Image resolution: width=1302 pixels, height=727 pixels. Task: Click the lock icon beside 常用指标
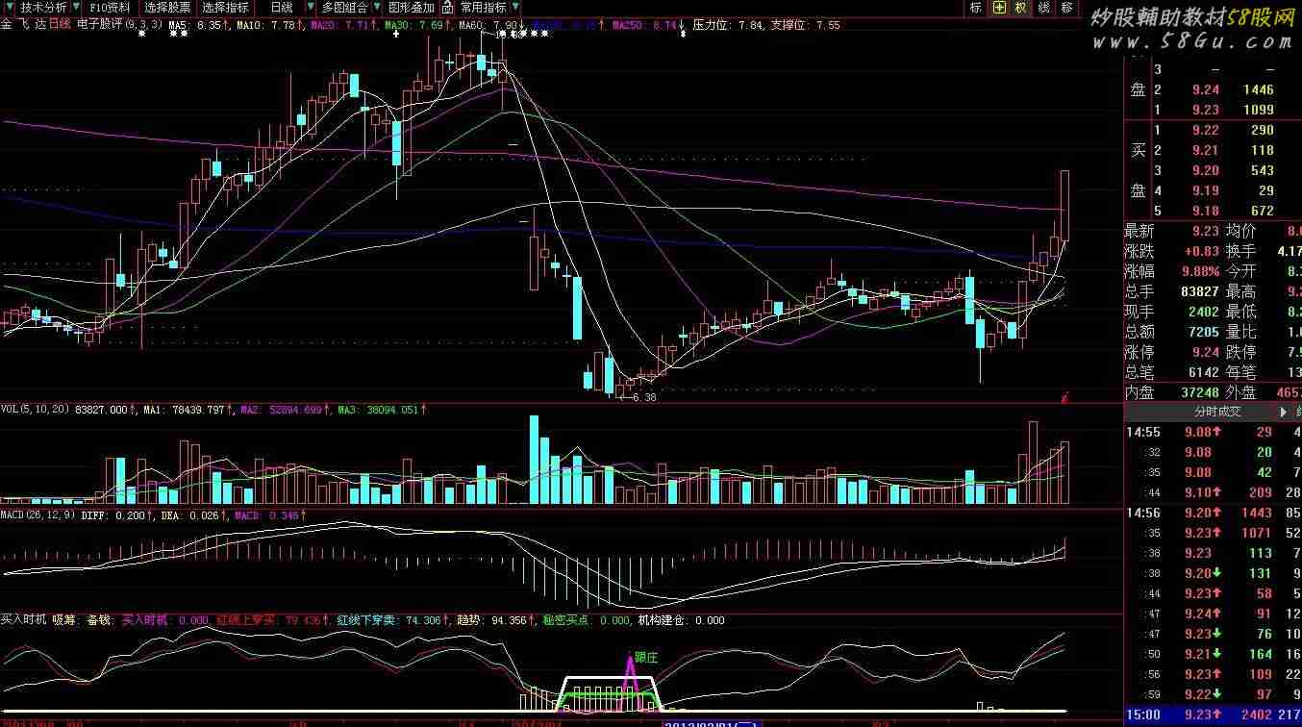(x=448, y=7)
